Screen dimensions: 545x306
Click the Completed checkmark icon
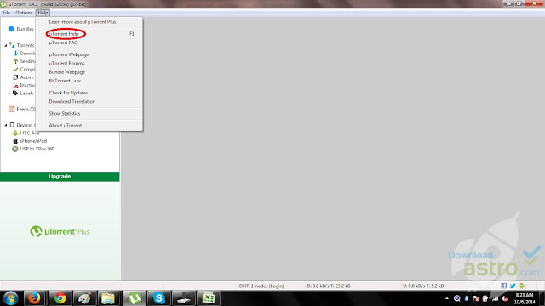click(x=15, y=69)
